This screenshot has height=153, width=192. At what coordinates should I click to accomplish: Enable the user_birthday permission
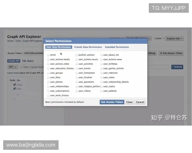click(101, 64)
